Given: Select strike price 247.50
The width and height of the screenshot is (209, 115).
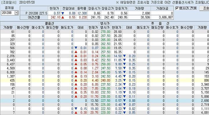Looking at the screenshot, I should pos(105,68).
